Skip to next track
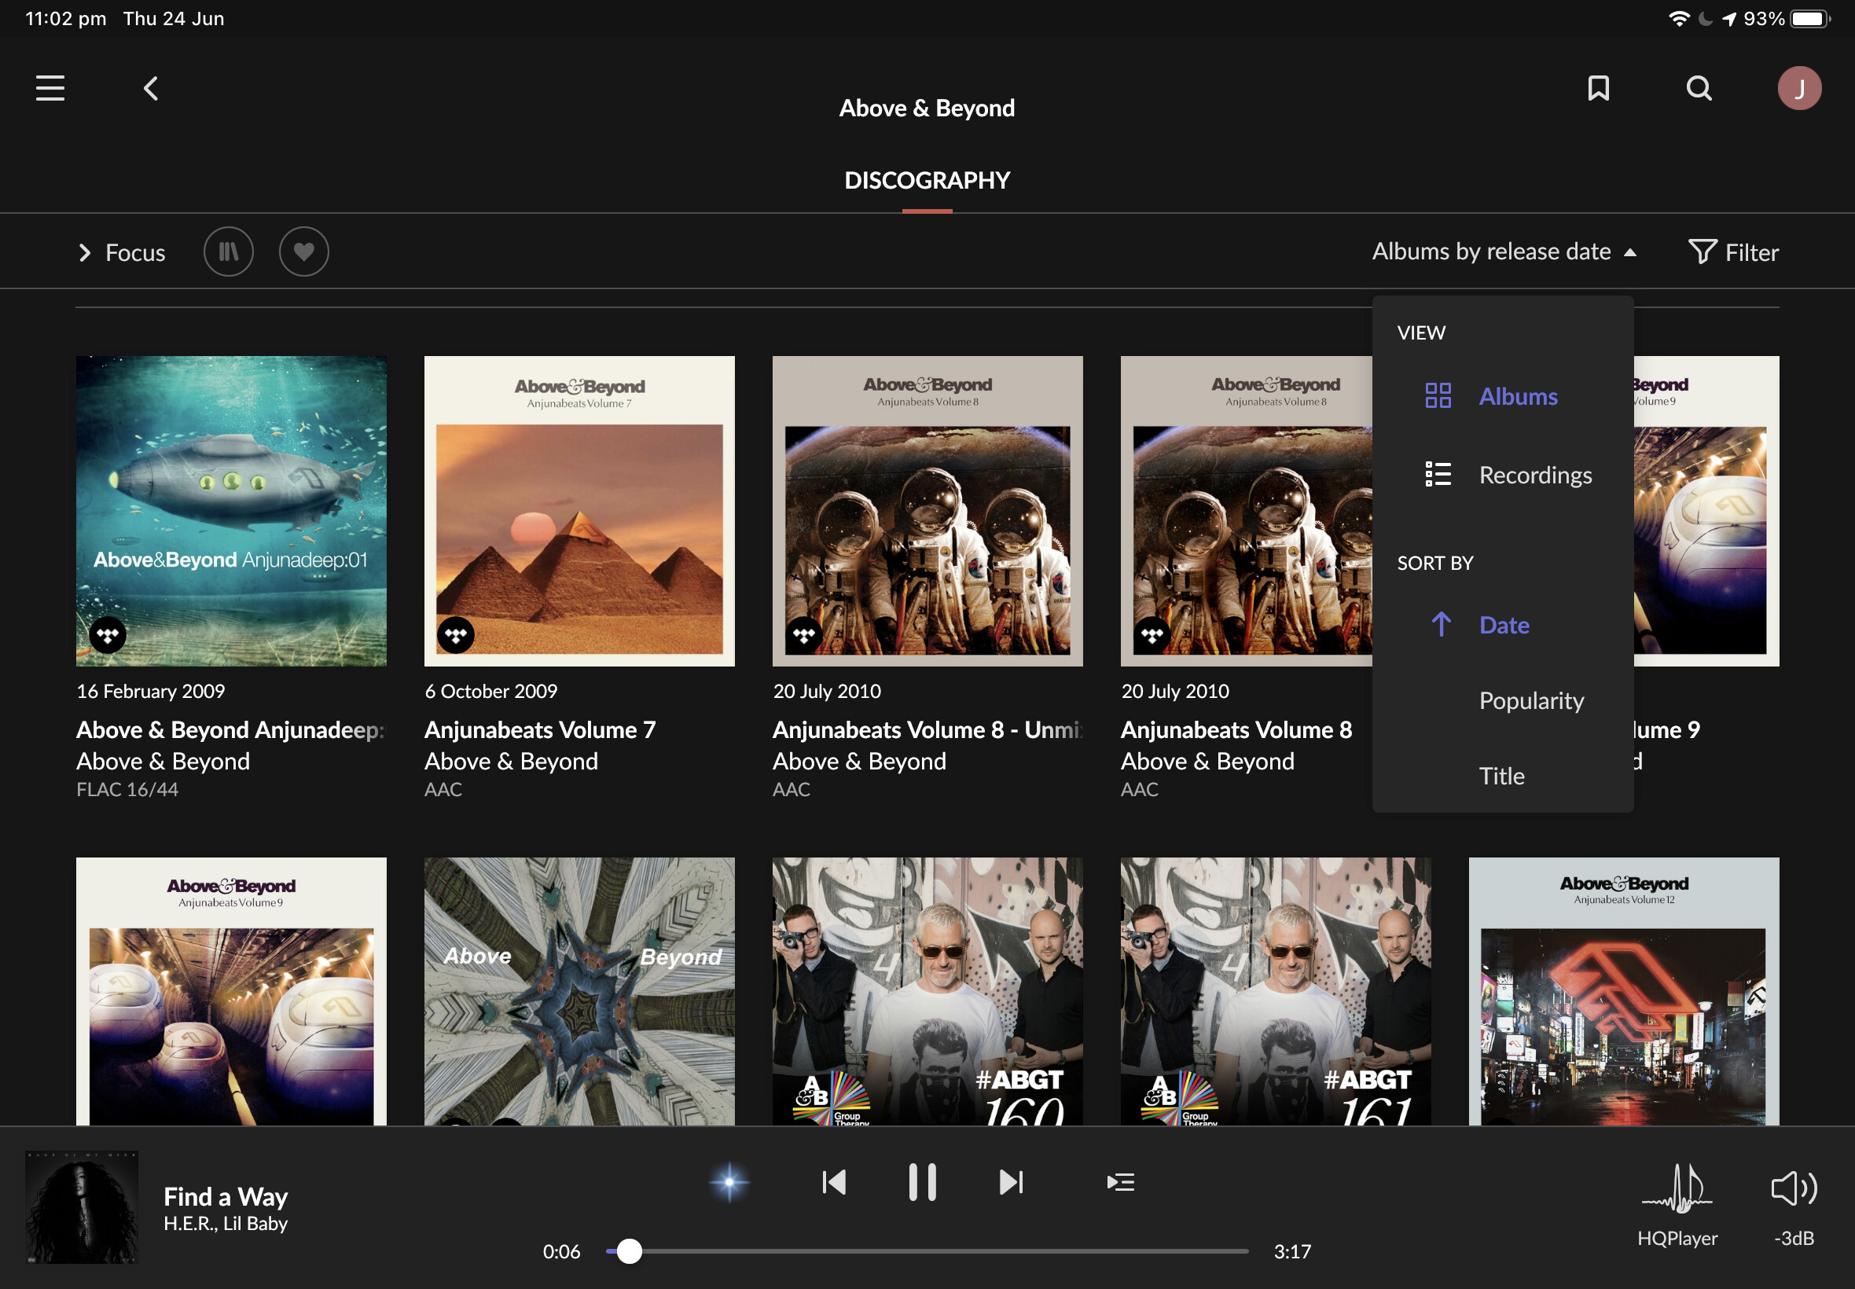Screen dimensions: 1855x1289 tap(1011, 1182)
